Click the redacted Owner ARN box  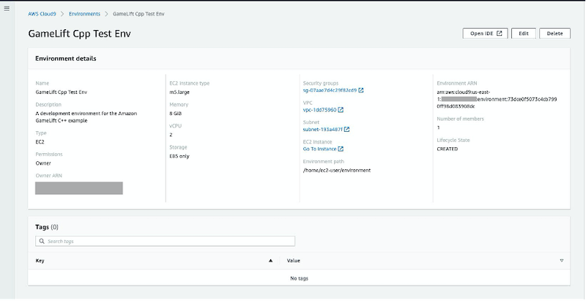tap(79, 187)
